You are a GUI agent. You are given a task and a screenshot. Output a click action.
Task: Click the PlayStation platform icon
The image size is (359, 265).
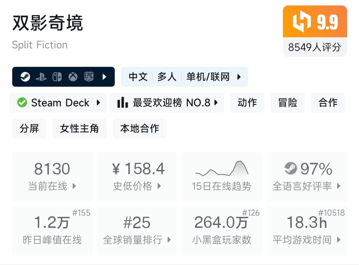coord(41,77)
